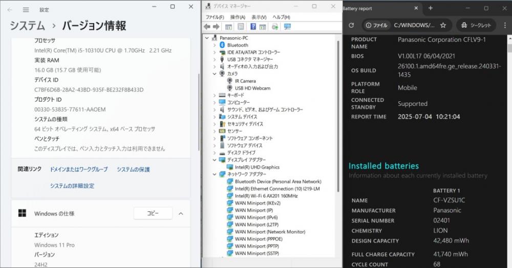Click the ファイル site info chip
The height and width of the screenshot is (268, 512).
click(376, 25)
